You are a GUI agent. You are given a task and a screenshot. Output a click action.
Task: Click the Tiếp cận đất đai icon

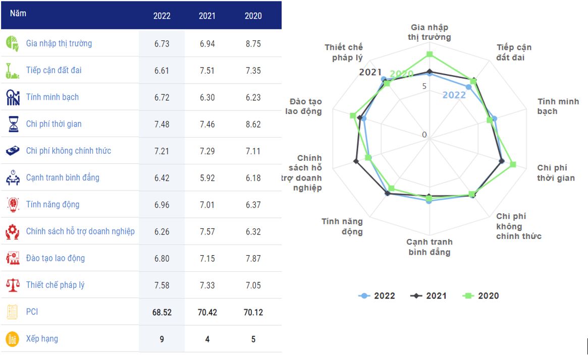pyautogui.click(x=11, y=70)
